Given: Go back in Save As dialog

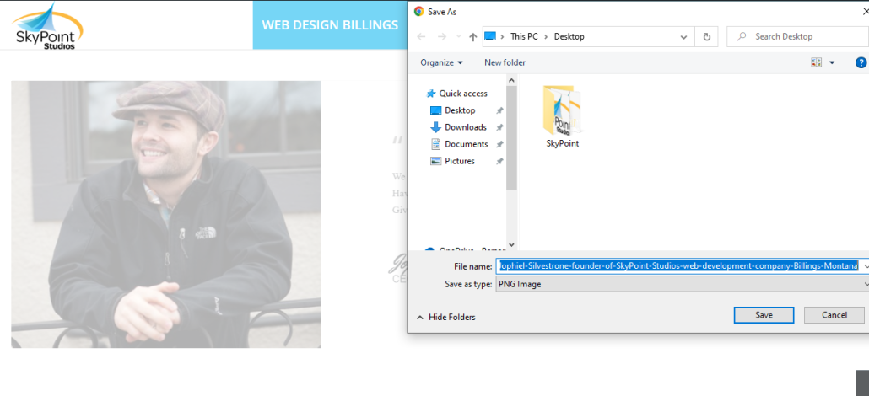Looking at the screenshot, I should 422,36.
